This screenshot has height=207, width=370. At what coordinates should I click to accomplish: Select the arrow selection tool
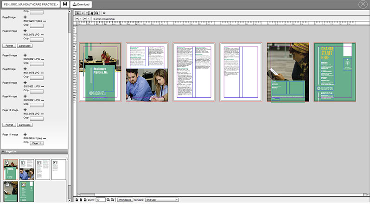77,13
